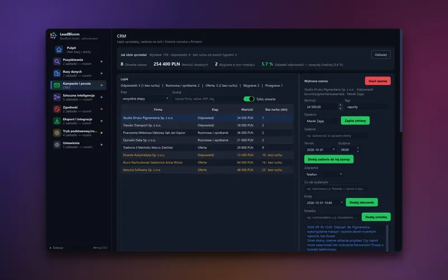Click Dodaj zadanie do tej szansy
The height and width of the screenshot is (280, 448).
click(x=329, y=159)
